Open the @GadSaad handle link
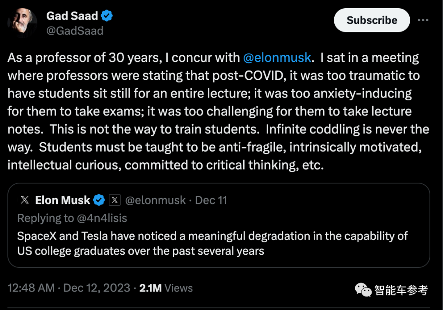 coord(75,31)
